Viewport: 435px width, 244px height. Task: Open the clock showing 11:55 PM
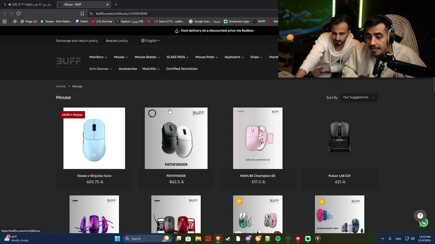(425, 239)
